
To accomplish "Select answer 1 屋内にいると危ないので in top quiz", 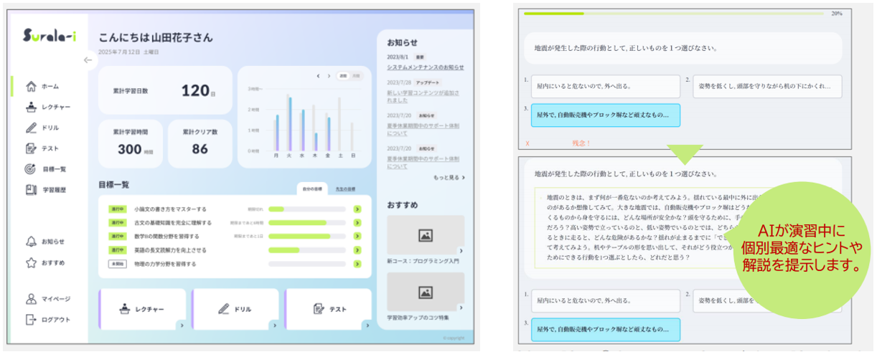I will 601,87.
